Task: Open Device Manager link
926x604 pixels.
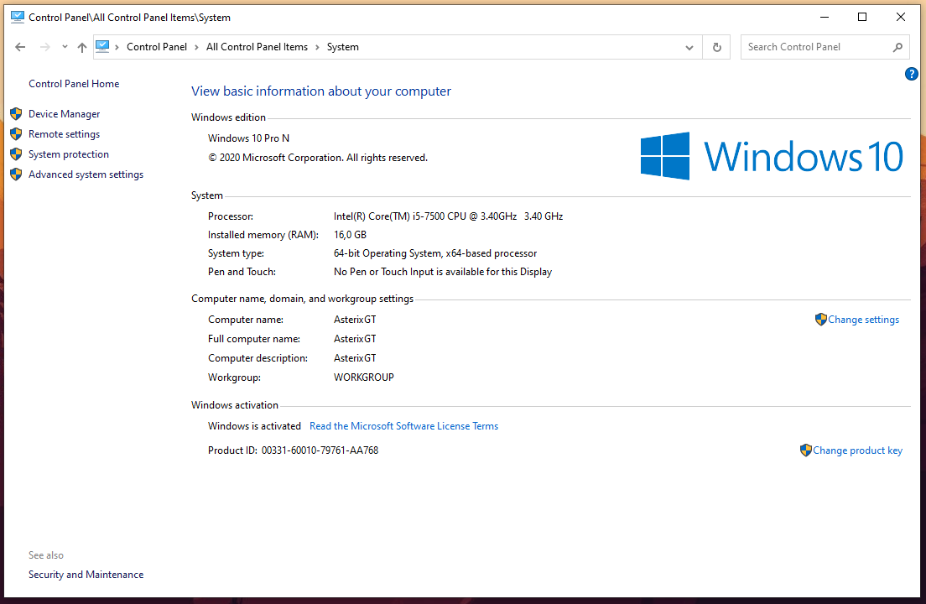Action: (65, 114)
